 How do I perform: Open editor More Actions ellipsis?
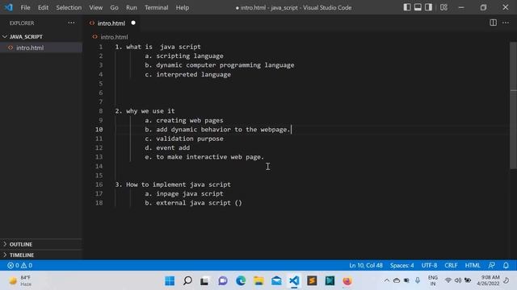point(506,23)
